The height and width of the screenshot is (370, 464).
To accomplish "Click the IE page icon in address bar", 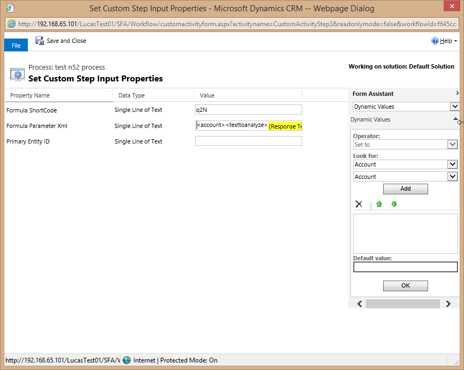I will point(11,24).
